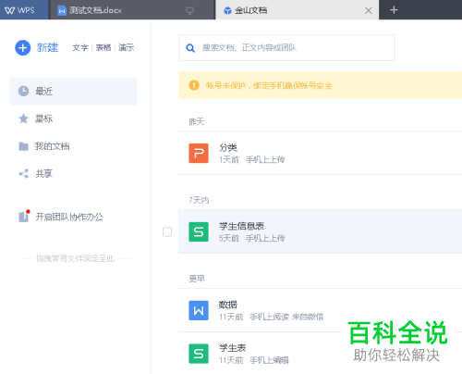Click the orange P icon for 分类
The image size is (462, 374).
[x=199, y=153]
